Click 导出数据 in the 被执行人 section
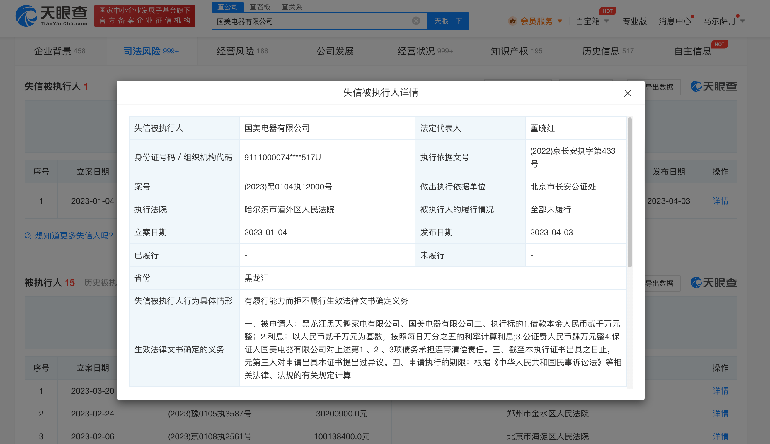Screen dimensions: 770x444 click(659, 283)
